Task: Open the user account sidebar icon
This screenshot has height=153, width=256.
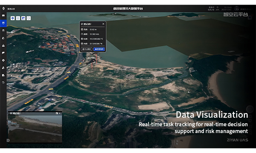Action: pyautogui.click(x=3, y=68)
